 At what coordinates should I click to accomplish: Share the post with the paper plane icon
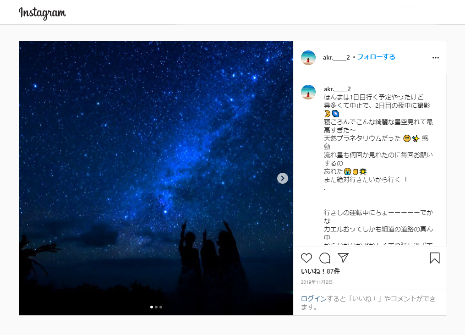pyautogui.click(x=343, y=258)
